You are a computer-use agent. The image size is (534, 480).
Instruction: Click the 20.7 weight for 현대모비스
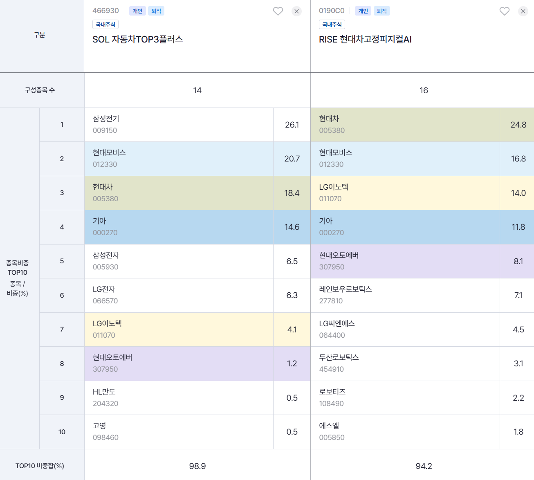pos(292,159)
